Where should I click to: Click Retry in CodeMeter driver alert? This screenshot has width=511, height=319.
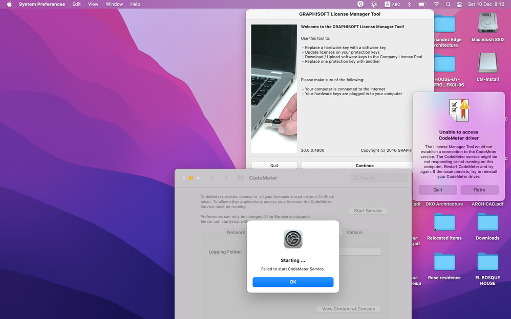click(479, 190)
